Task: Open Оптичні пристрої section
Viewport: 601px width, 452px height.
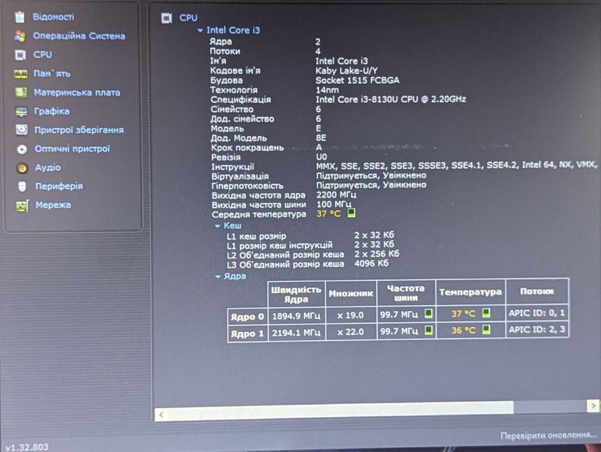Action: click(72, 149)
